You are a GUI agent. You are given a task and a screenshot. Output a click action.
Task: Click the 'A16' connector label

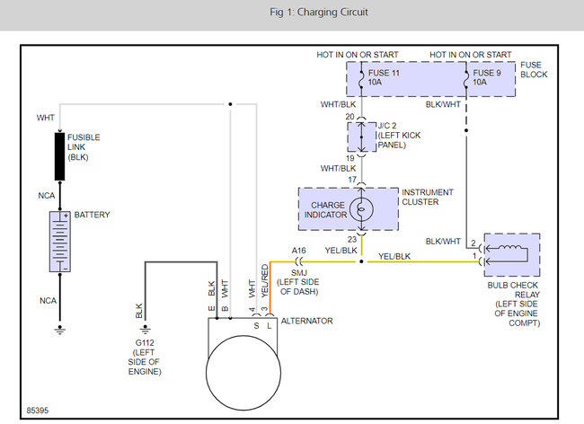pyautogui.click(x=299, y=251)
